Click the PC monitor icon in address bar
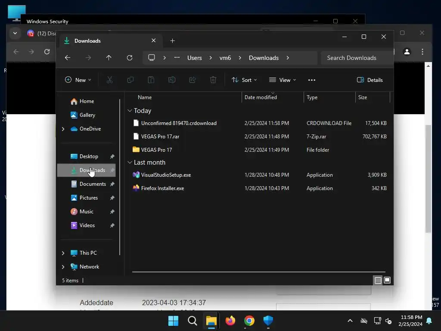441x331 pixels. (x=152, y=58)
